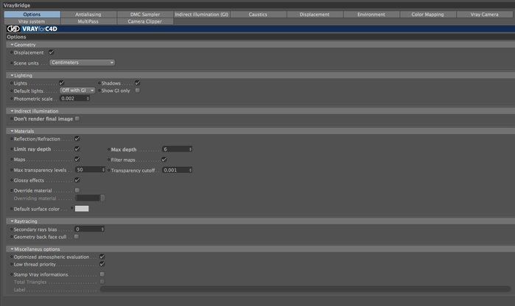Collapse the Geometry section
Image resolution: width=515 pixels, height=306 pixels.
click(12, 45)
